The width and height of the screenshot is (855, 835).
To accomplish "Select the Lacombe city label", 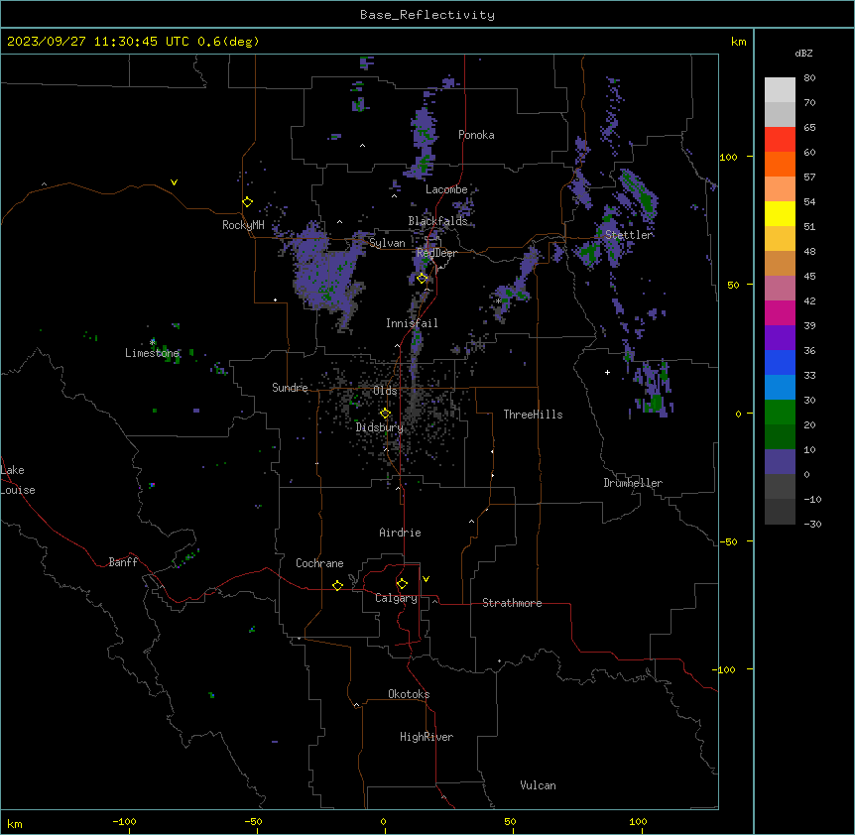I will point(446,189).
